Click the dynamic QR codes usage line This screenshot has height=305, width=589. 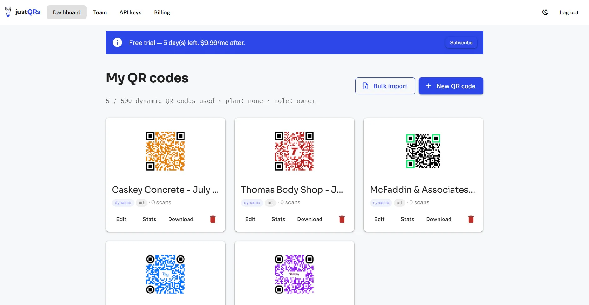210,101
